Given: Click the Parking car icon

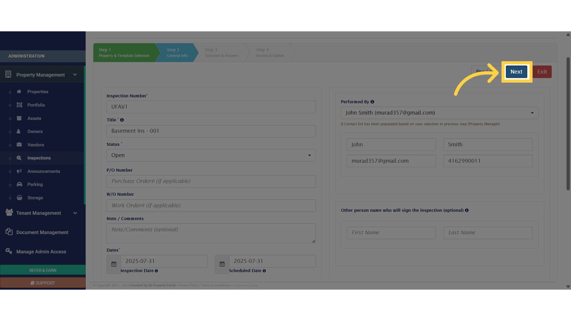Looking at the screenshot, I should (x=19, y=184).
